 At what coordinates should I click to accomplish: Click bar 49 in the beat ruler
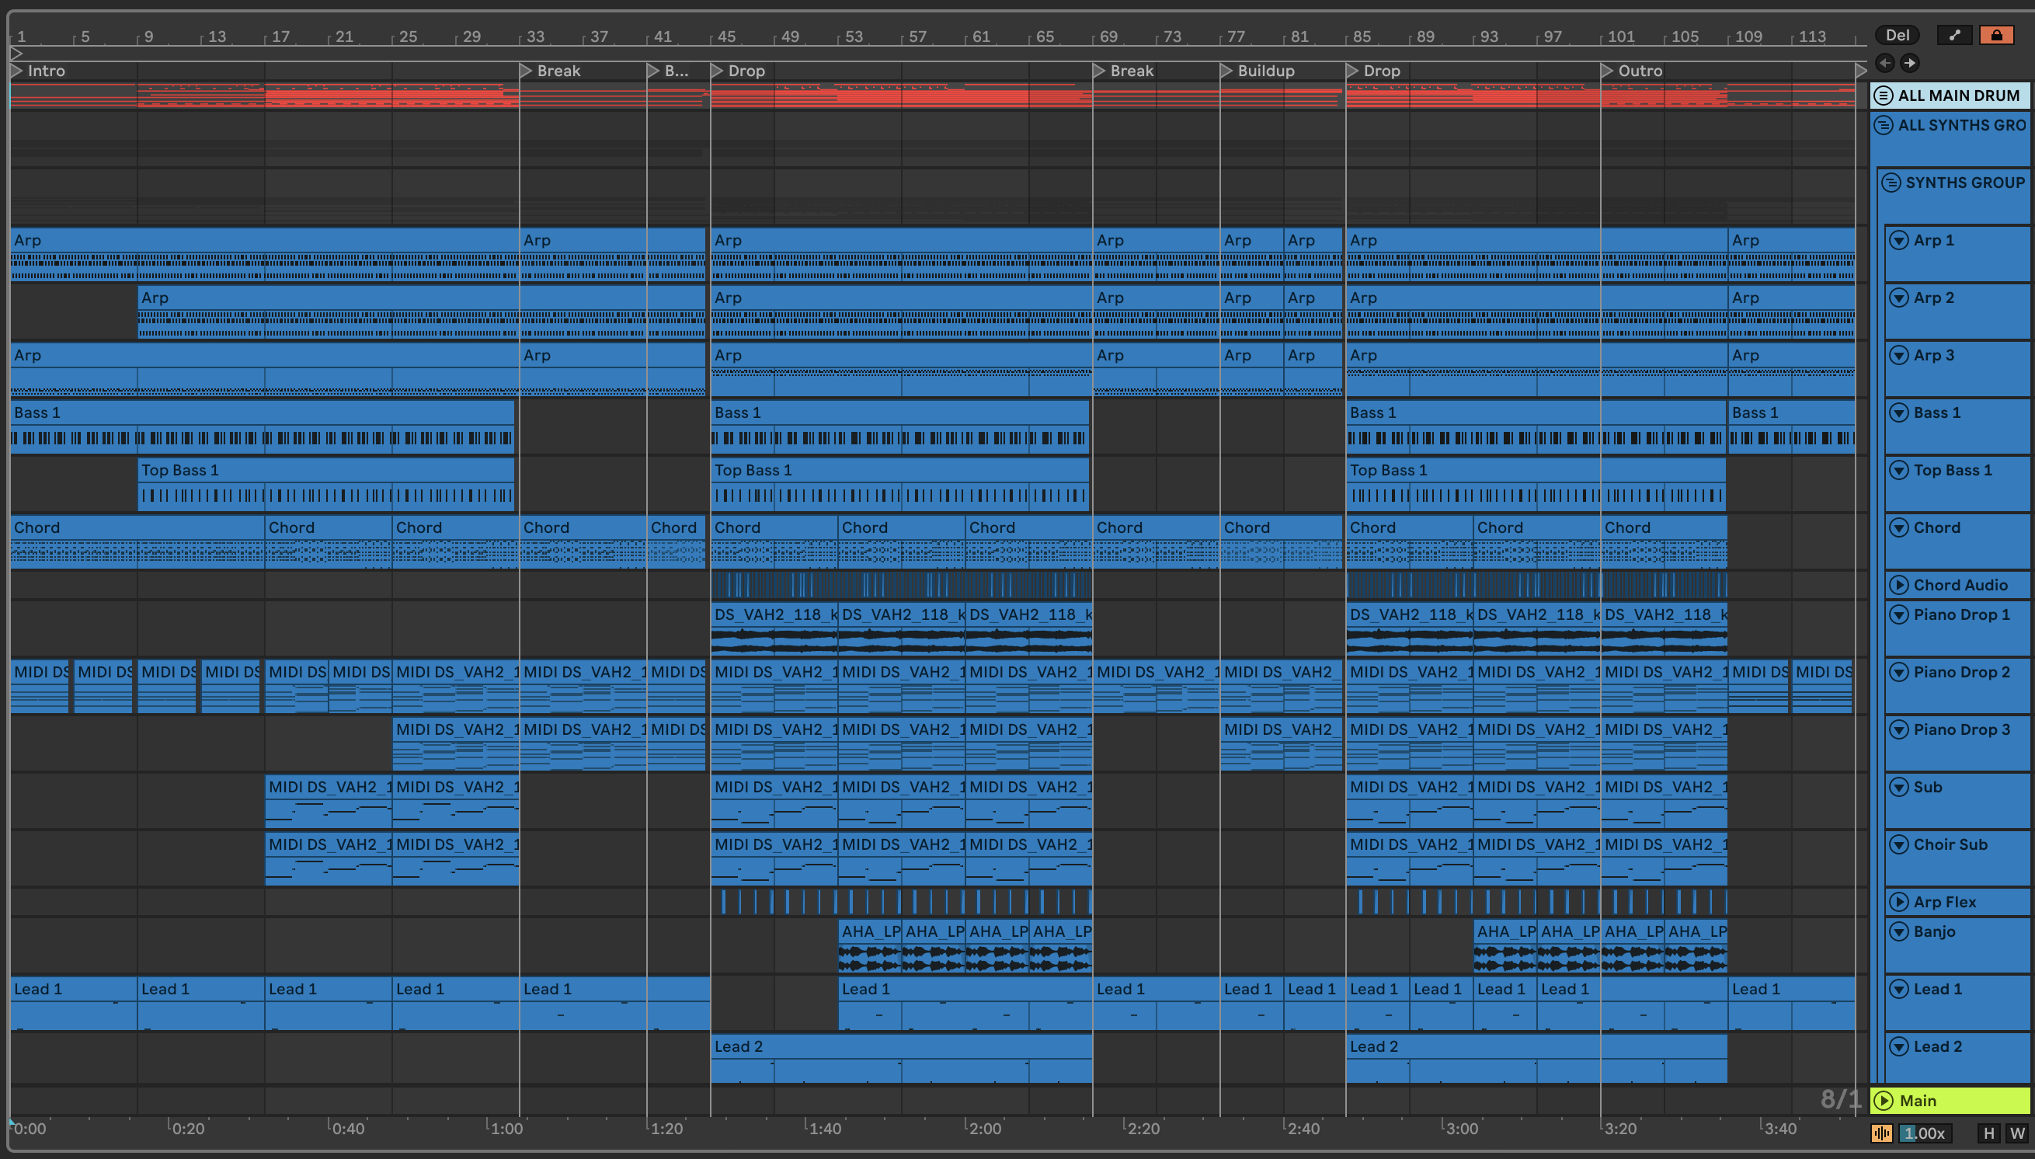point(789,37)
